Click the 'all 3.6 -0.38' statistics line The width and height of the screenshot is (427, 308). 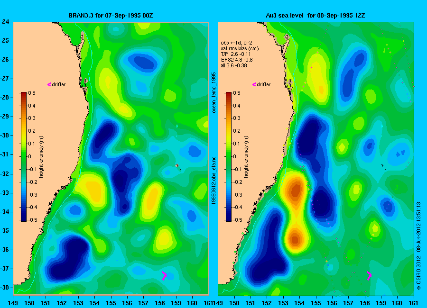click(234, 65)
